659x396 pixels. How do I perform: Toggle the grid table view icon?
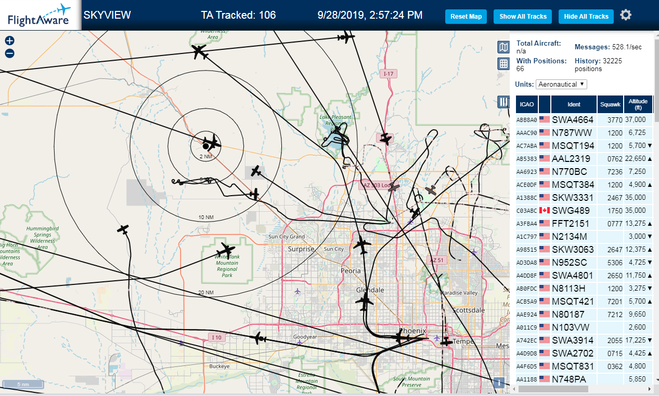(x=503, y=63)
